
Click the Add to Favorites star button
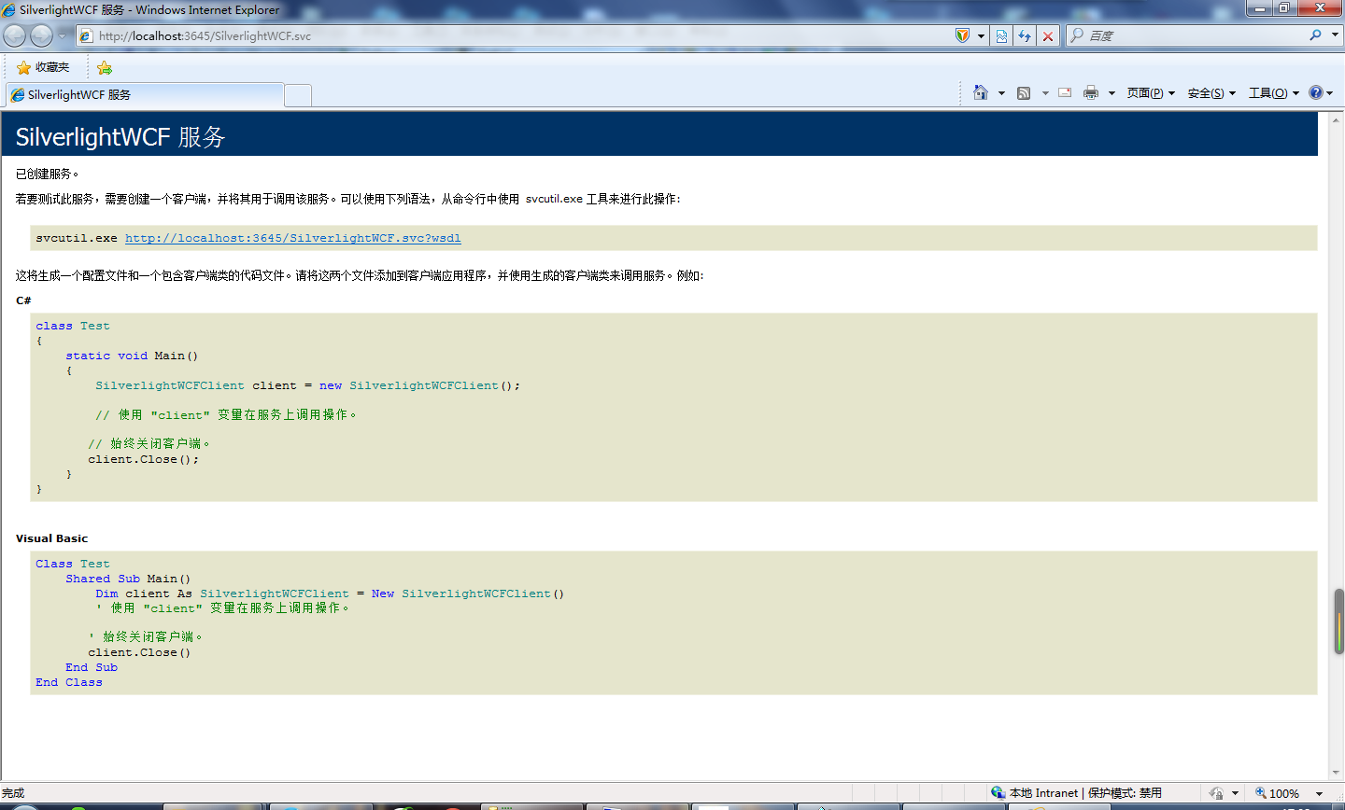coord(104,67)
